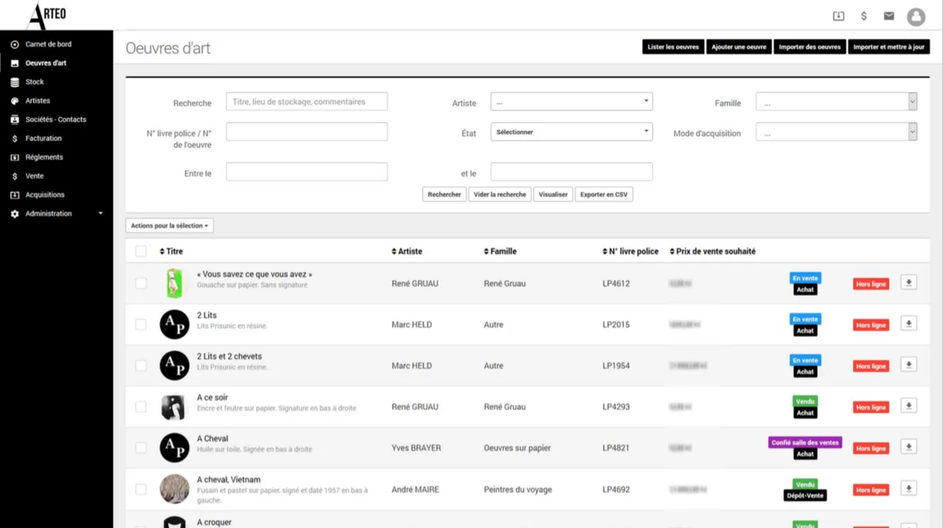943x528 pixels.
Task: Open the envelope messages icon
Action: (889, 16)
